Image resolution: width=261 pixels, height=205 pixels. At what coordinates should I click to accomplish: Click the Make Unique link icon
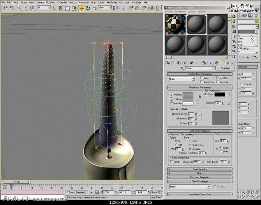pos(198,63)
